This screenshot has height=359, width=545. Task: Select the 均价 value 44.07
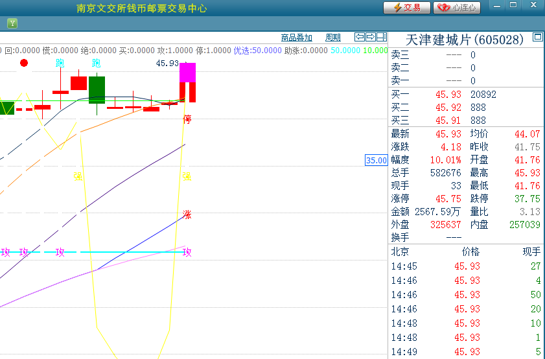(528, 133)
